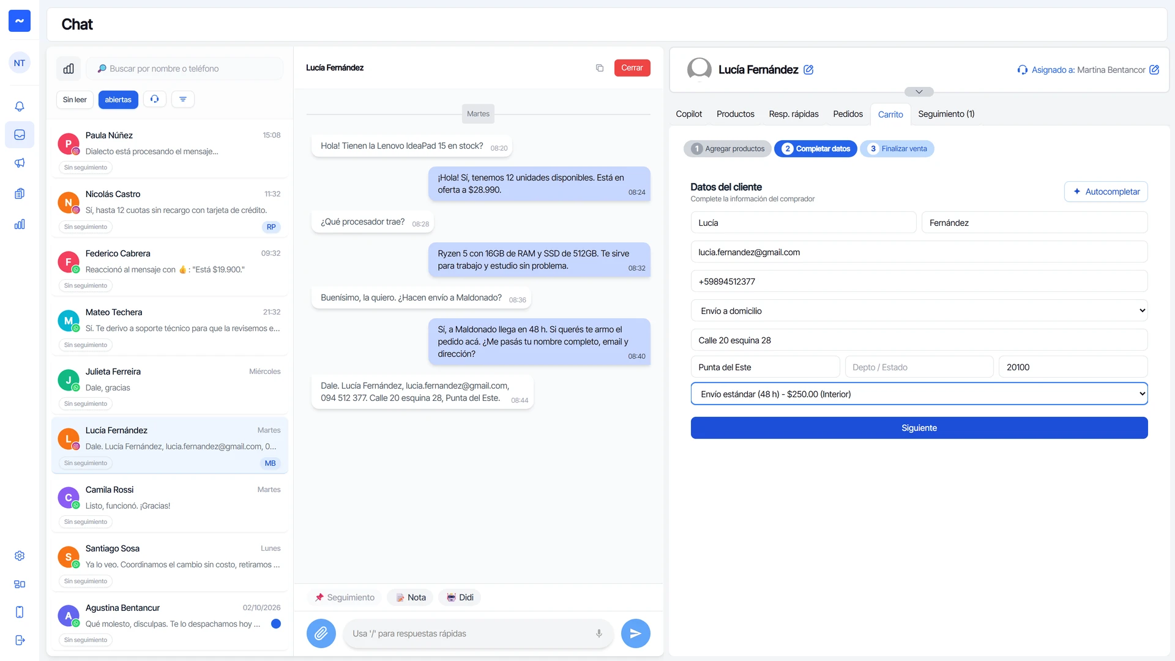Click the Autocompletar button
1175x661 pixels.
pos(1106,192)
